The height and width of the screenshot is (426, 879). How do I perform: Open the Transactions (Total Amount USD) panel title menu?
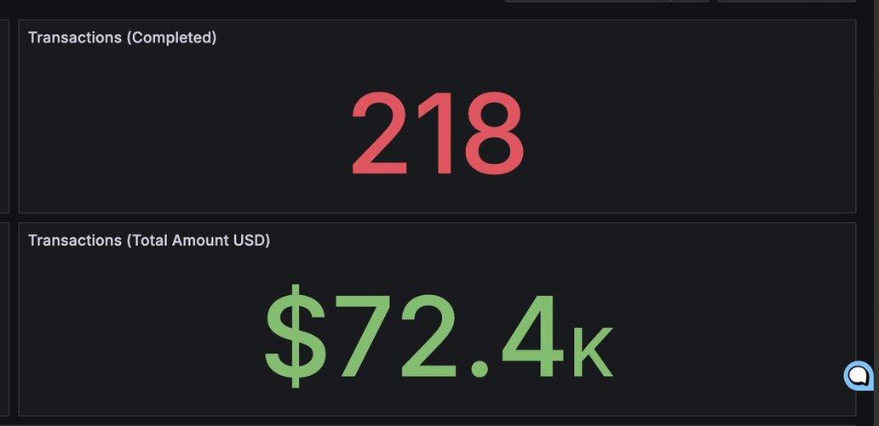click(x=149, y=241)
